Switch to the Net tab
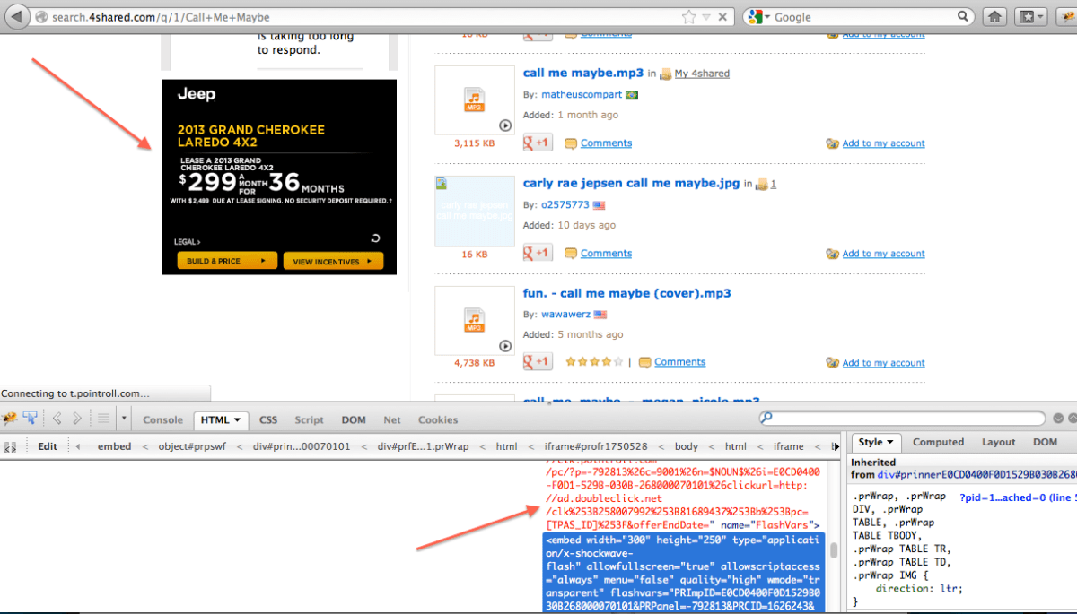 pyautogui.click(x=392, y=419)
